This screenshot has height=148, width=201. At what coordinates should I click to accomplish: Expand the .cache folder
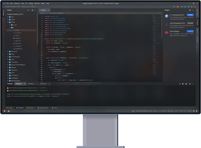(x=8, y=20)
